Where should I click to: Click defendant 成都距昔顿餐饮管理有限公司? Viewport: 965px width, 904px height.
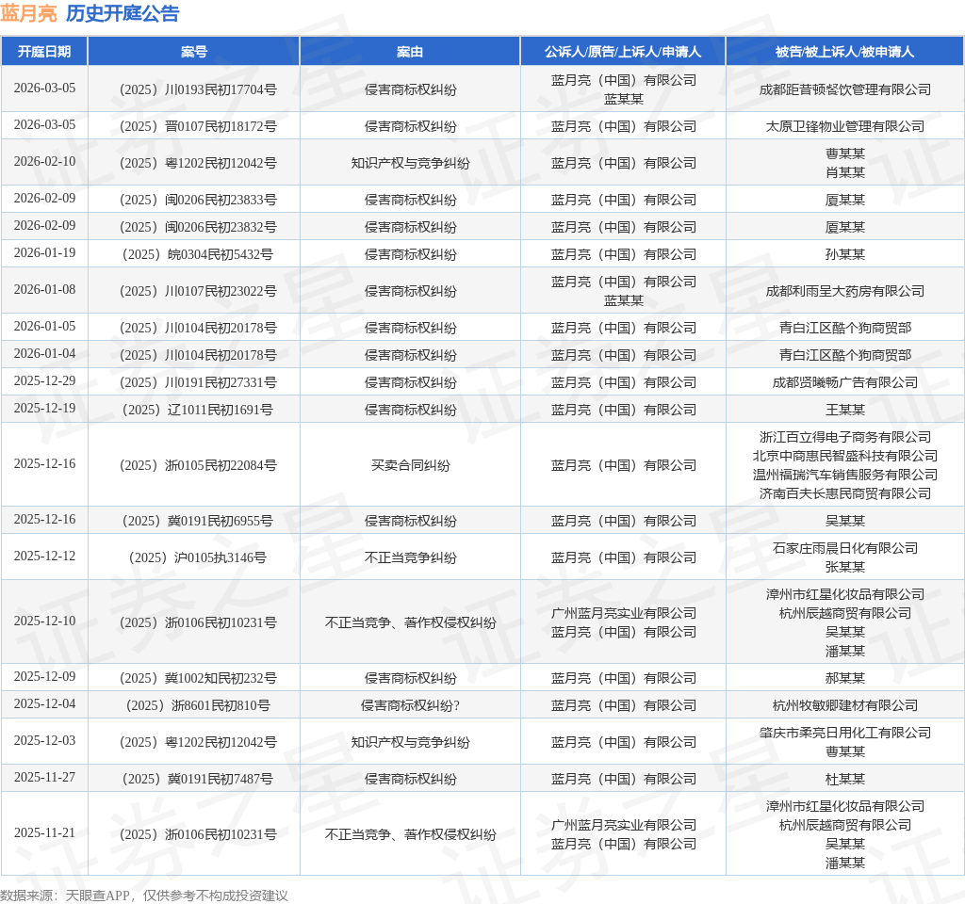pos(844,89)
